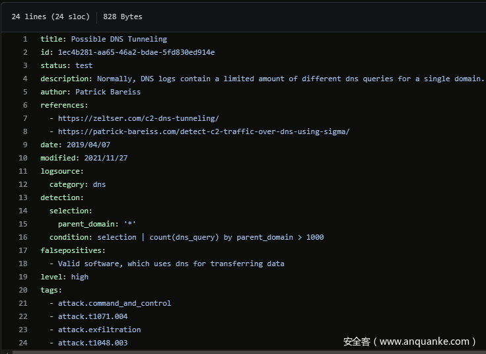Click line number 1
The height and width of the screenshot is (354, 486).
click(x=25, y=39)
